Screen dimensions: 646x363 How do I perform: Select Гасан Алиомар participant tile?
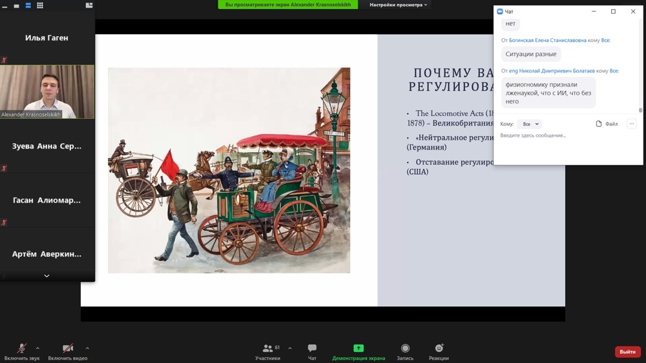pos(47,201)
